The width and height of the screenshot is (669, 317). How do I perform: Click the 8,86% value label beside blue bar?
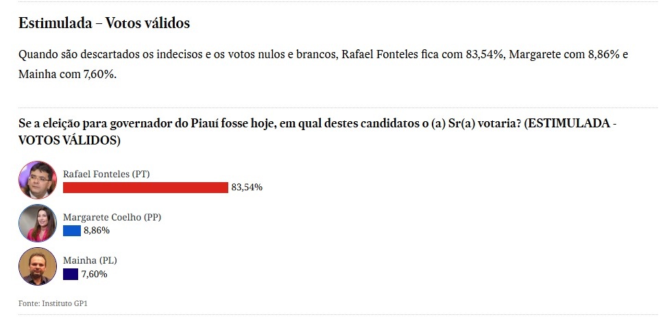coord(97,231)
